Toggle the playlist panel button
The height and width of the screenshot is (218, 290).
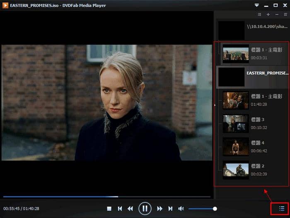pos(281,209)
